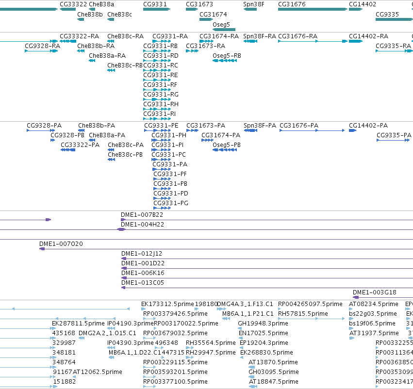Image resolution: width=413 pixels, height=389 pixels.
Task: Click the gene arrow glyph under Oseg5
Action: [x=224, y=30]
